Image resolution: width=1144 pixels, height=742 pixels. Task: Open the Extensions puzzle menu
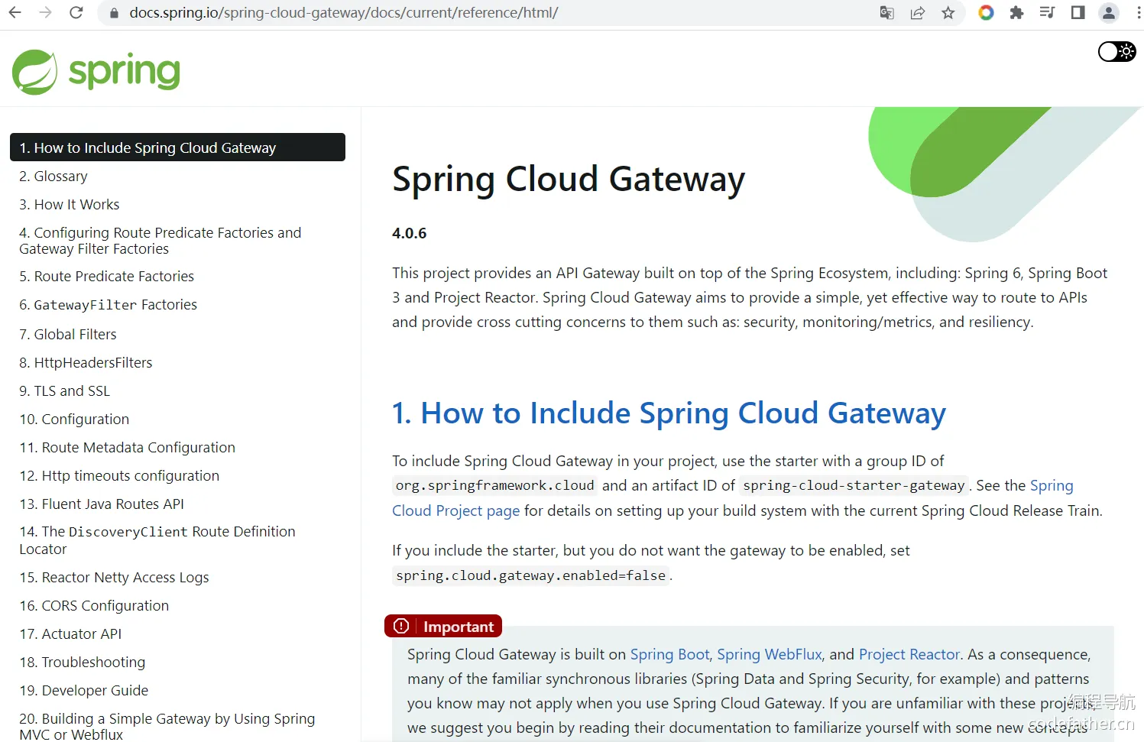pos(1016,13)
